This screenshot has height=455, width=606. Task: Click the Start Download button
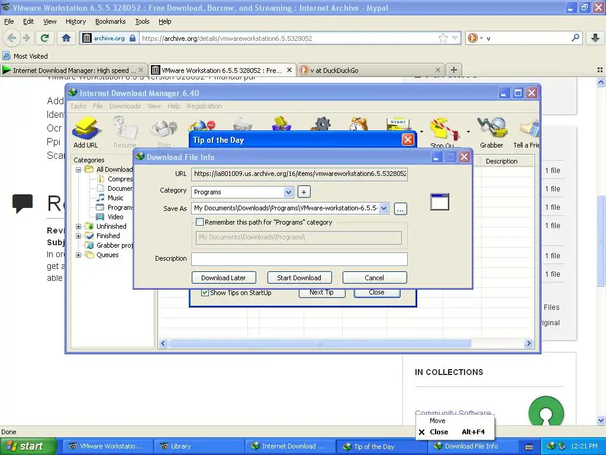299,278
